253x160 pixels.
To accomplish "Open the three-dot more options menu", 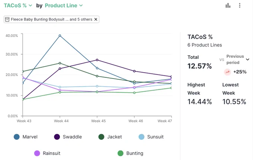I will 240,5.
